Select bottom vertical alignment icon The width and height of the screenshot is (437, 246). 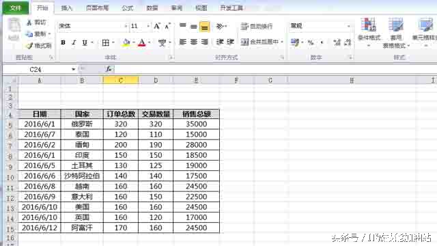[205, 27]
